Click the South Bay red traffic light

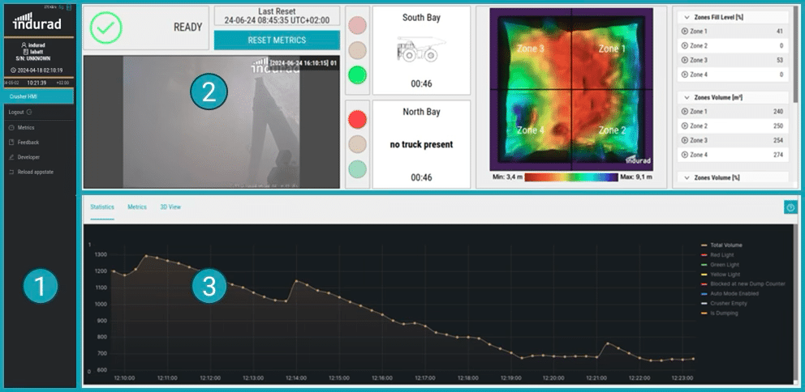pyautogui.click(x=357, y=25)
